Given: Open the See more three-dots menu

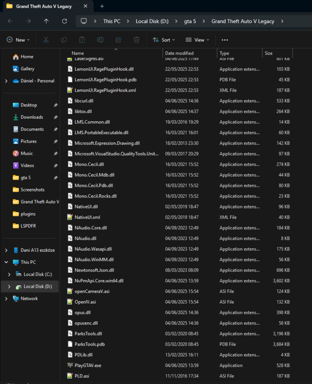Looking at the screenshot, I should (225, 40).
